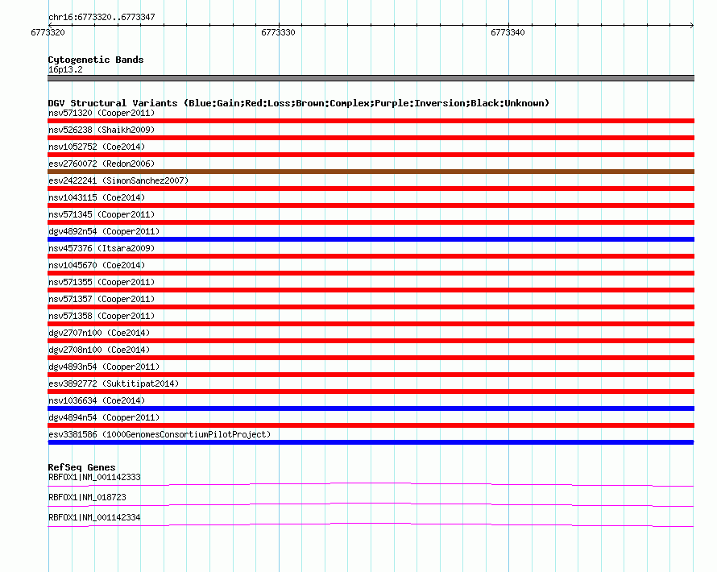Click the red loss bar under the nsv571320 label

click(x=371, y=121)
